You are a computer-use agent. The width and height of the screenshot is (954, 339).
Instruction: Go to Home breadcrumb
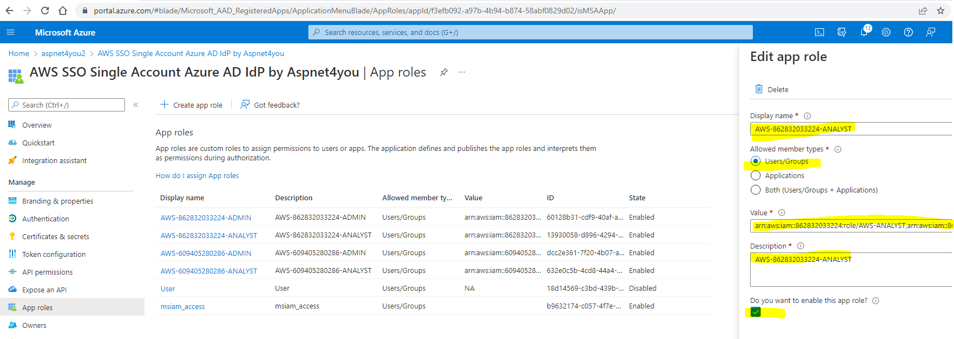pos(19,54)
